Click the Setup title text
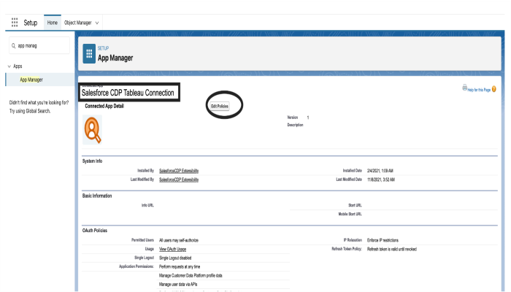This screenshot has height=292, width=511. (x=31, y=23)
